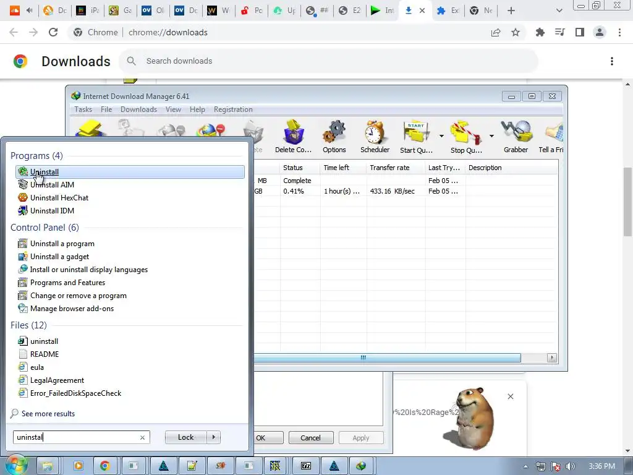
Task: Open the Help menu in IDM
Action: point(197,109)
